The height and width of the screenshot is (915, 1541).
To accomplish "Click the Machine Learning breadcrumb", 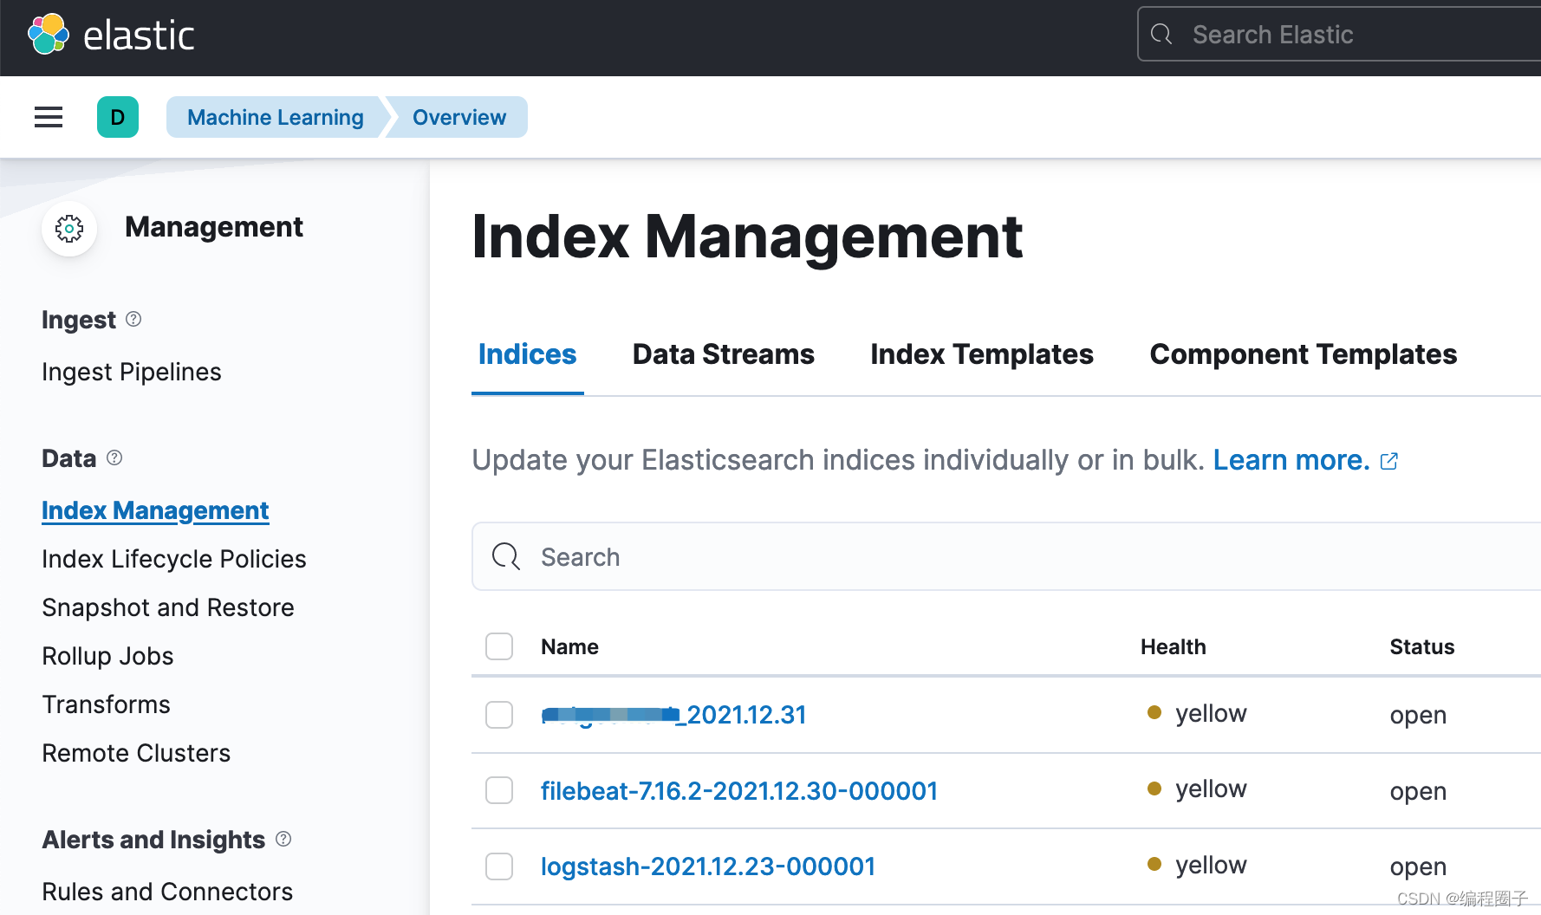I will (276, 117).
